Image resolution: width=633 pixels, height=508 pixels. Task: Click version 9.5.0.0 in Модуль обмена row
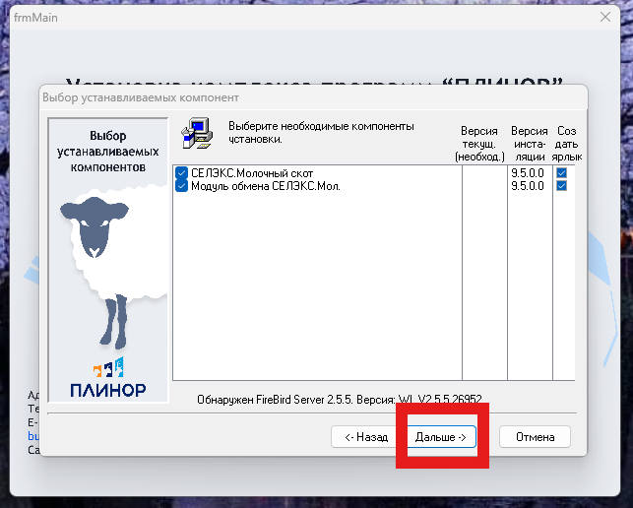click(x=528, y=186)
